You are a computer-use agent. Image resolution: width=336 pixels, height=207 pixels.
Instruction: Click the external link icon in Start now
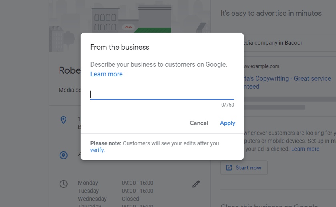[229, 167]
